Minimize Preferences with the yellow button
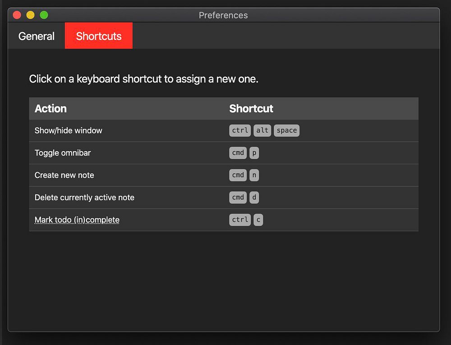The image size is (451, 345). [30, 15]
